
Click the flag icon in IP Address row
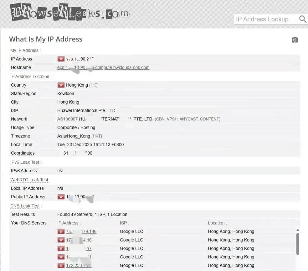point(61,59)
